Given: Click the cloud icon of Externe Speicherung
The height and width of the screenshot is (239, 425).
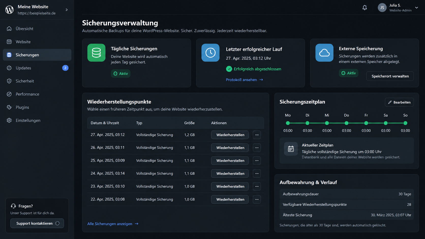Looking at the screenshot, I should point(324,53).
